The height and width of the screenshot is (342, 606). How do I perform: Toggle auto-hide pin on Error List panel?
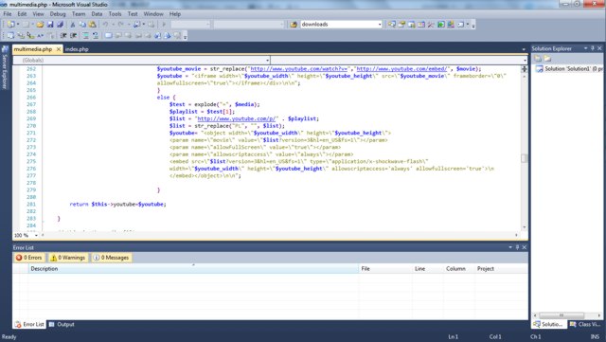tap(517, 247)
